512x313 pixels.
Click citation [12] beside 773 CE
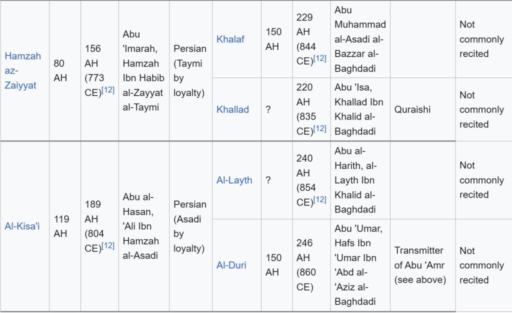tap(108, 90)
